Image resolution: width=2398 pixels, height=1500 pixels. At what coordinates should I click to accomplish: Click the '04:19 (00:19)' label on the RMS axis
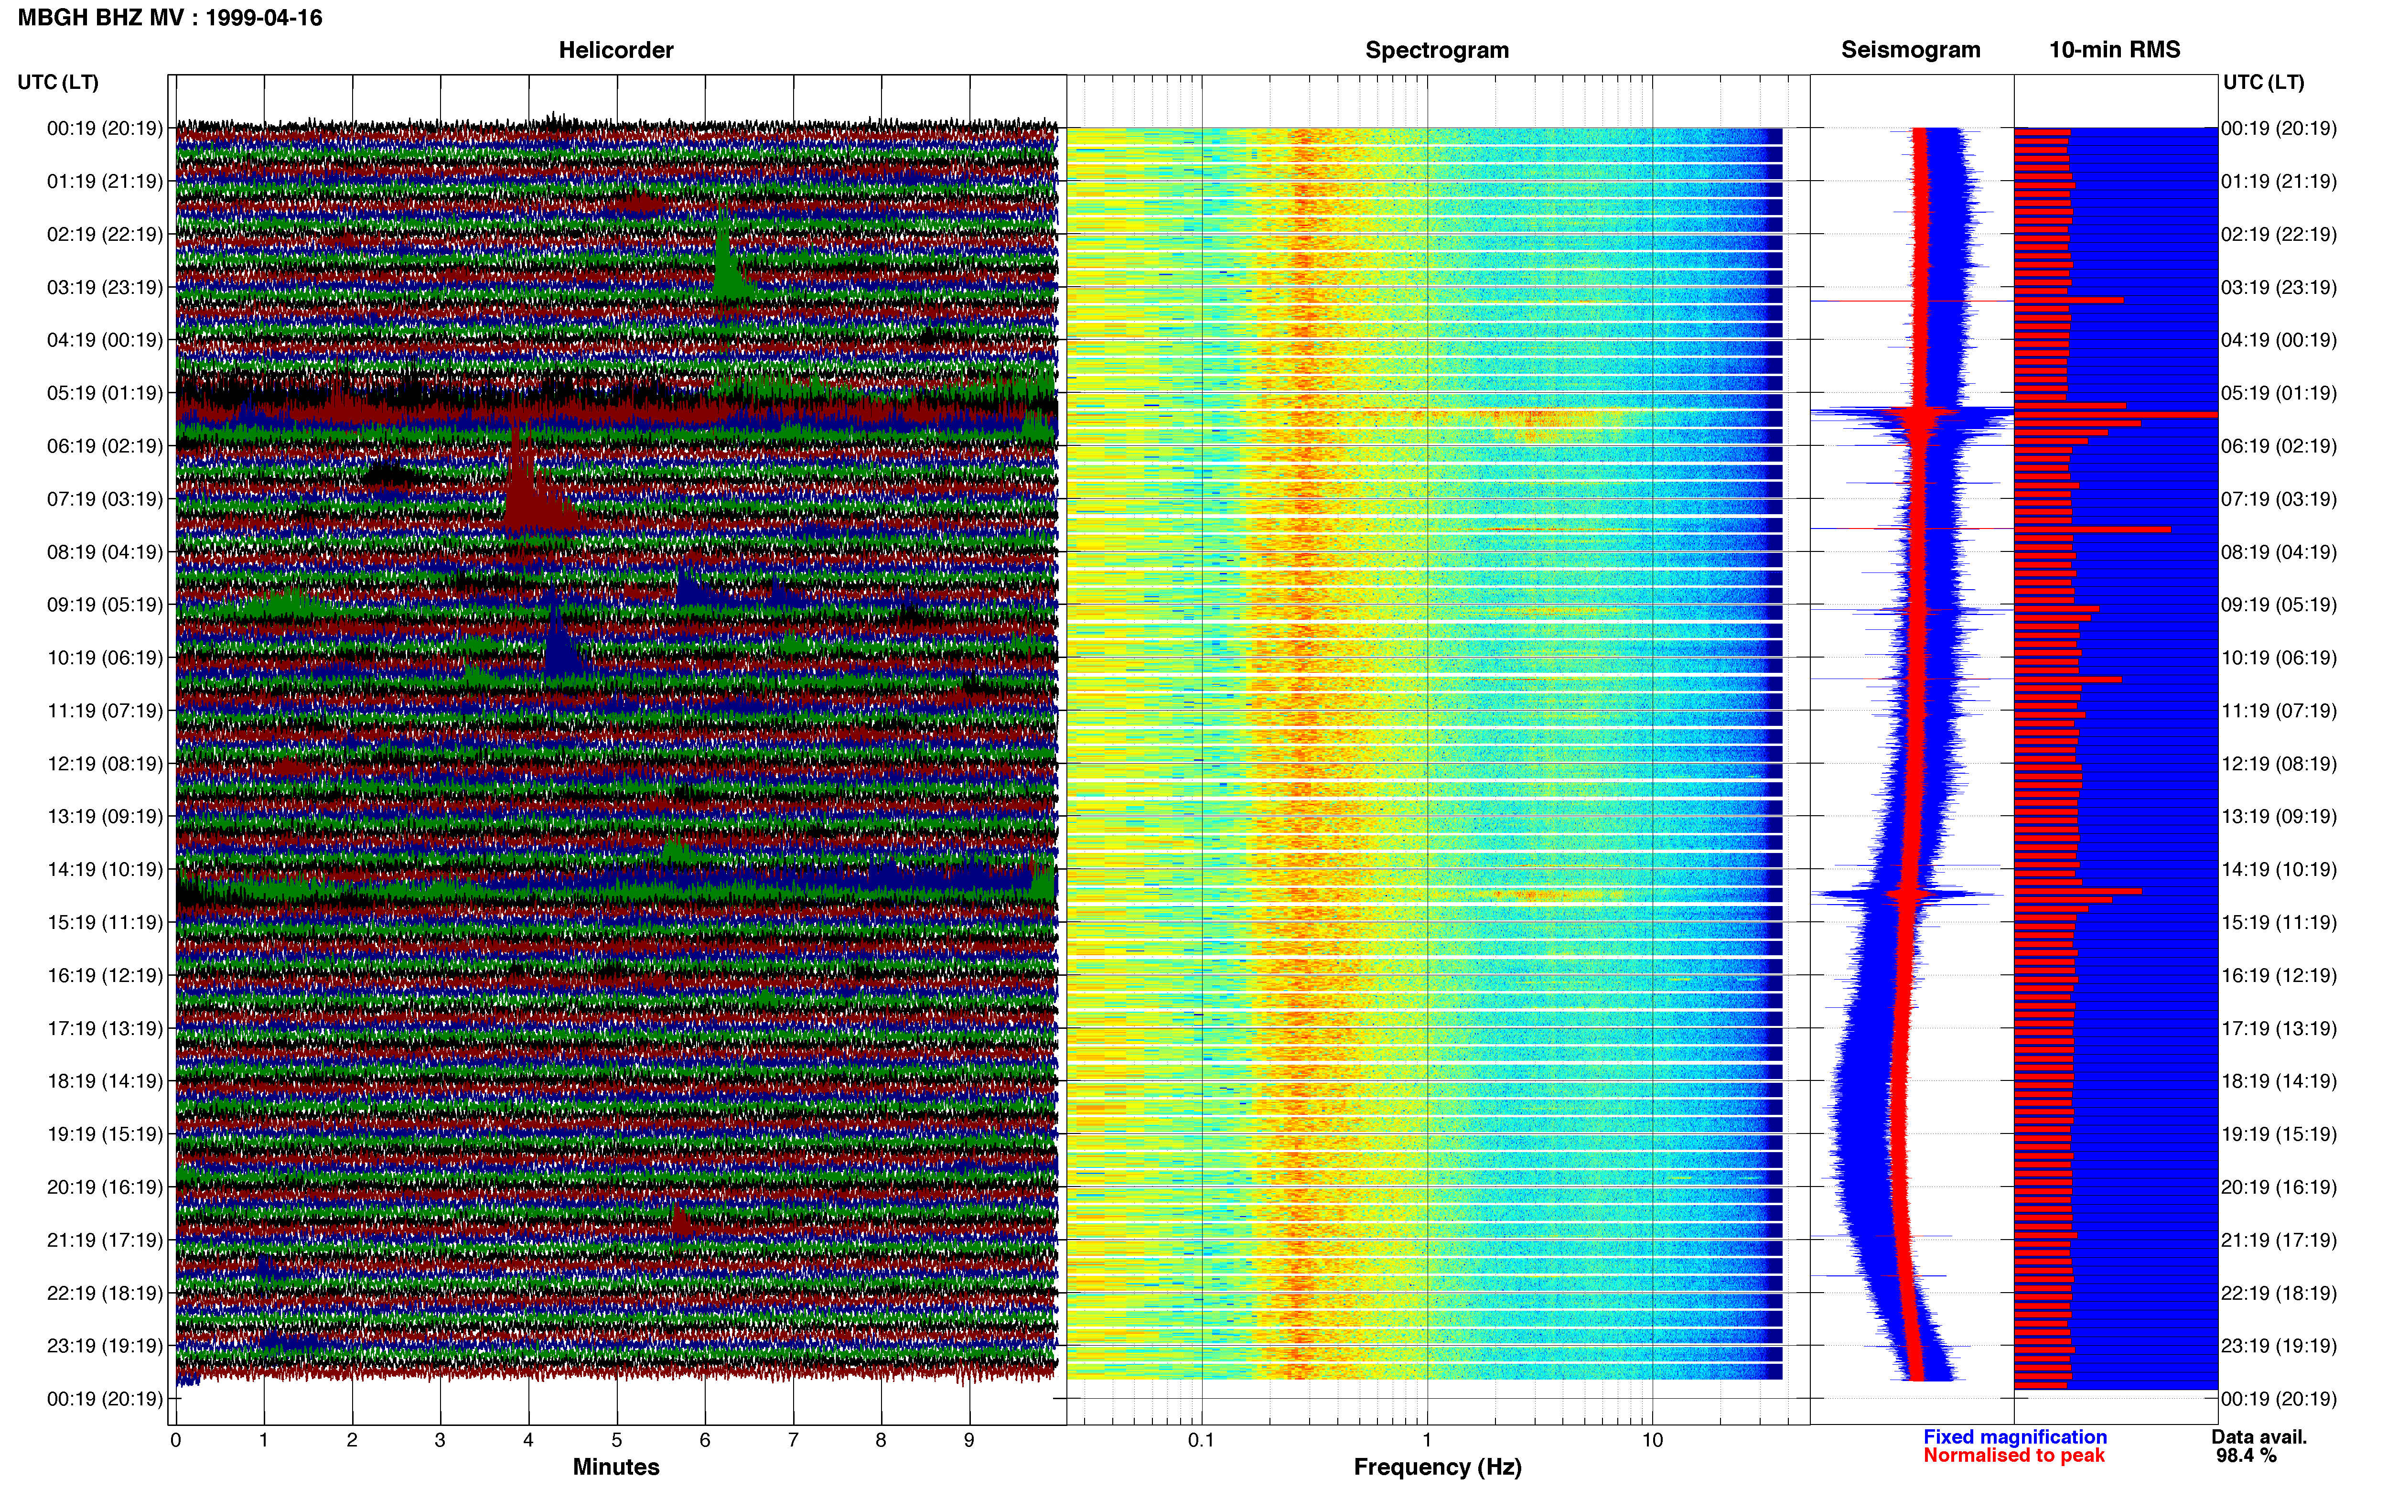(x=2279, y=339)
